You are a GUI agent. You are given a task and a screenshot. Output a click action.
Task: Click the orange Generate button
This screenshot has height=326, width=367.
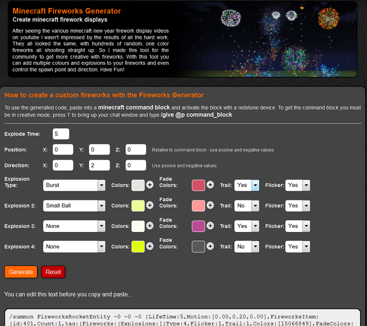point(21,272)
